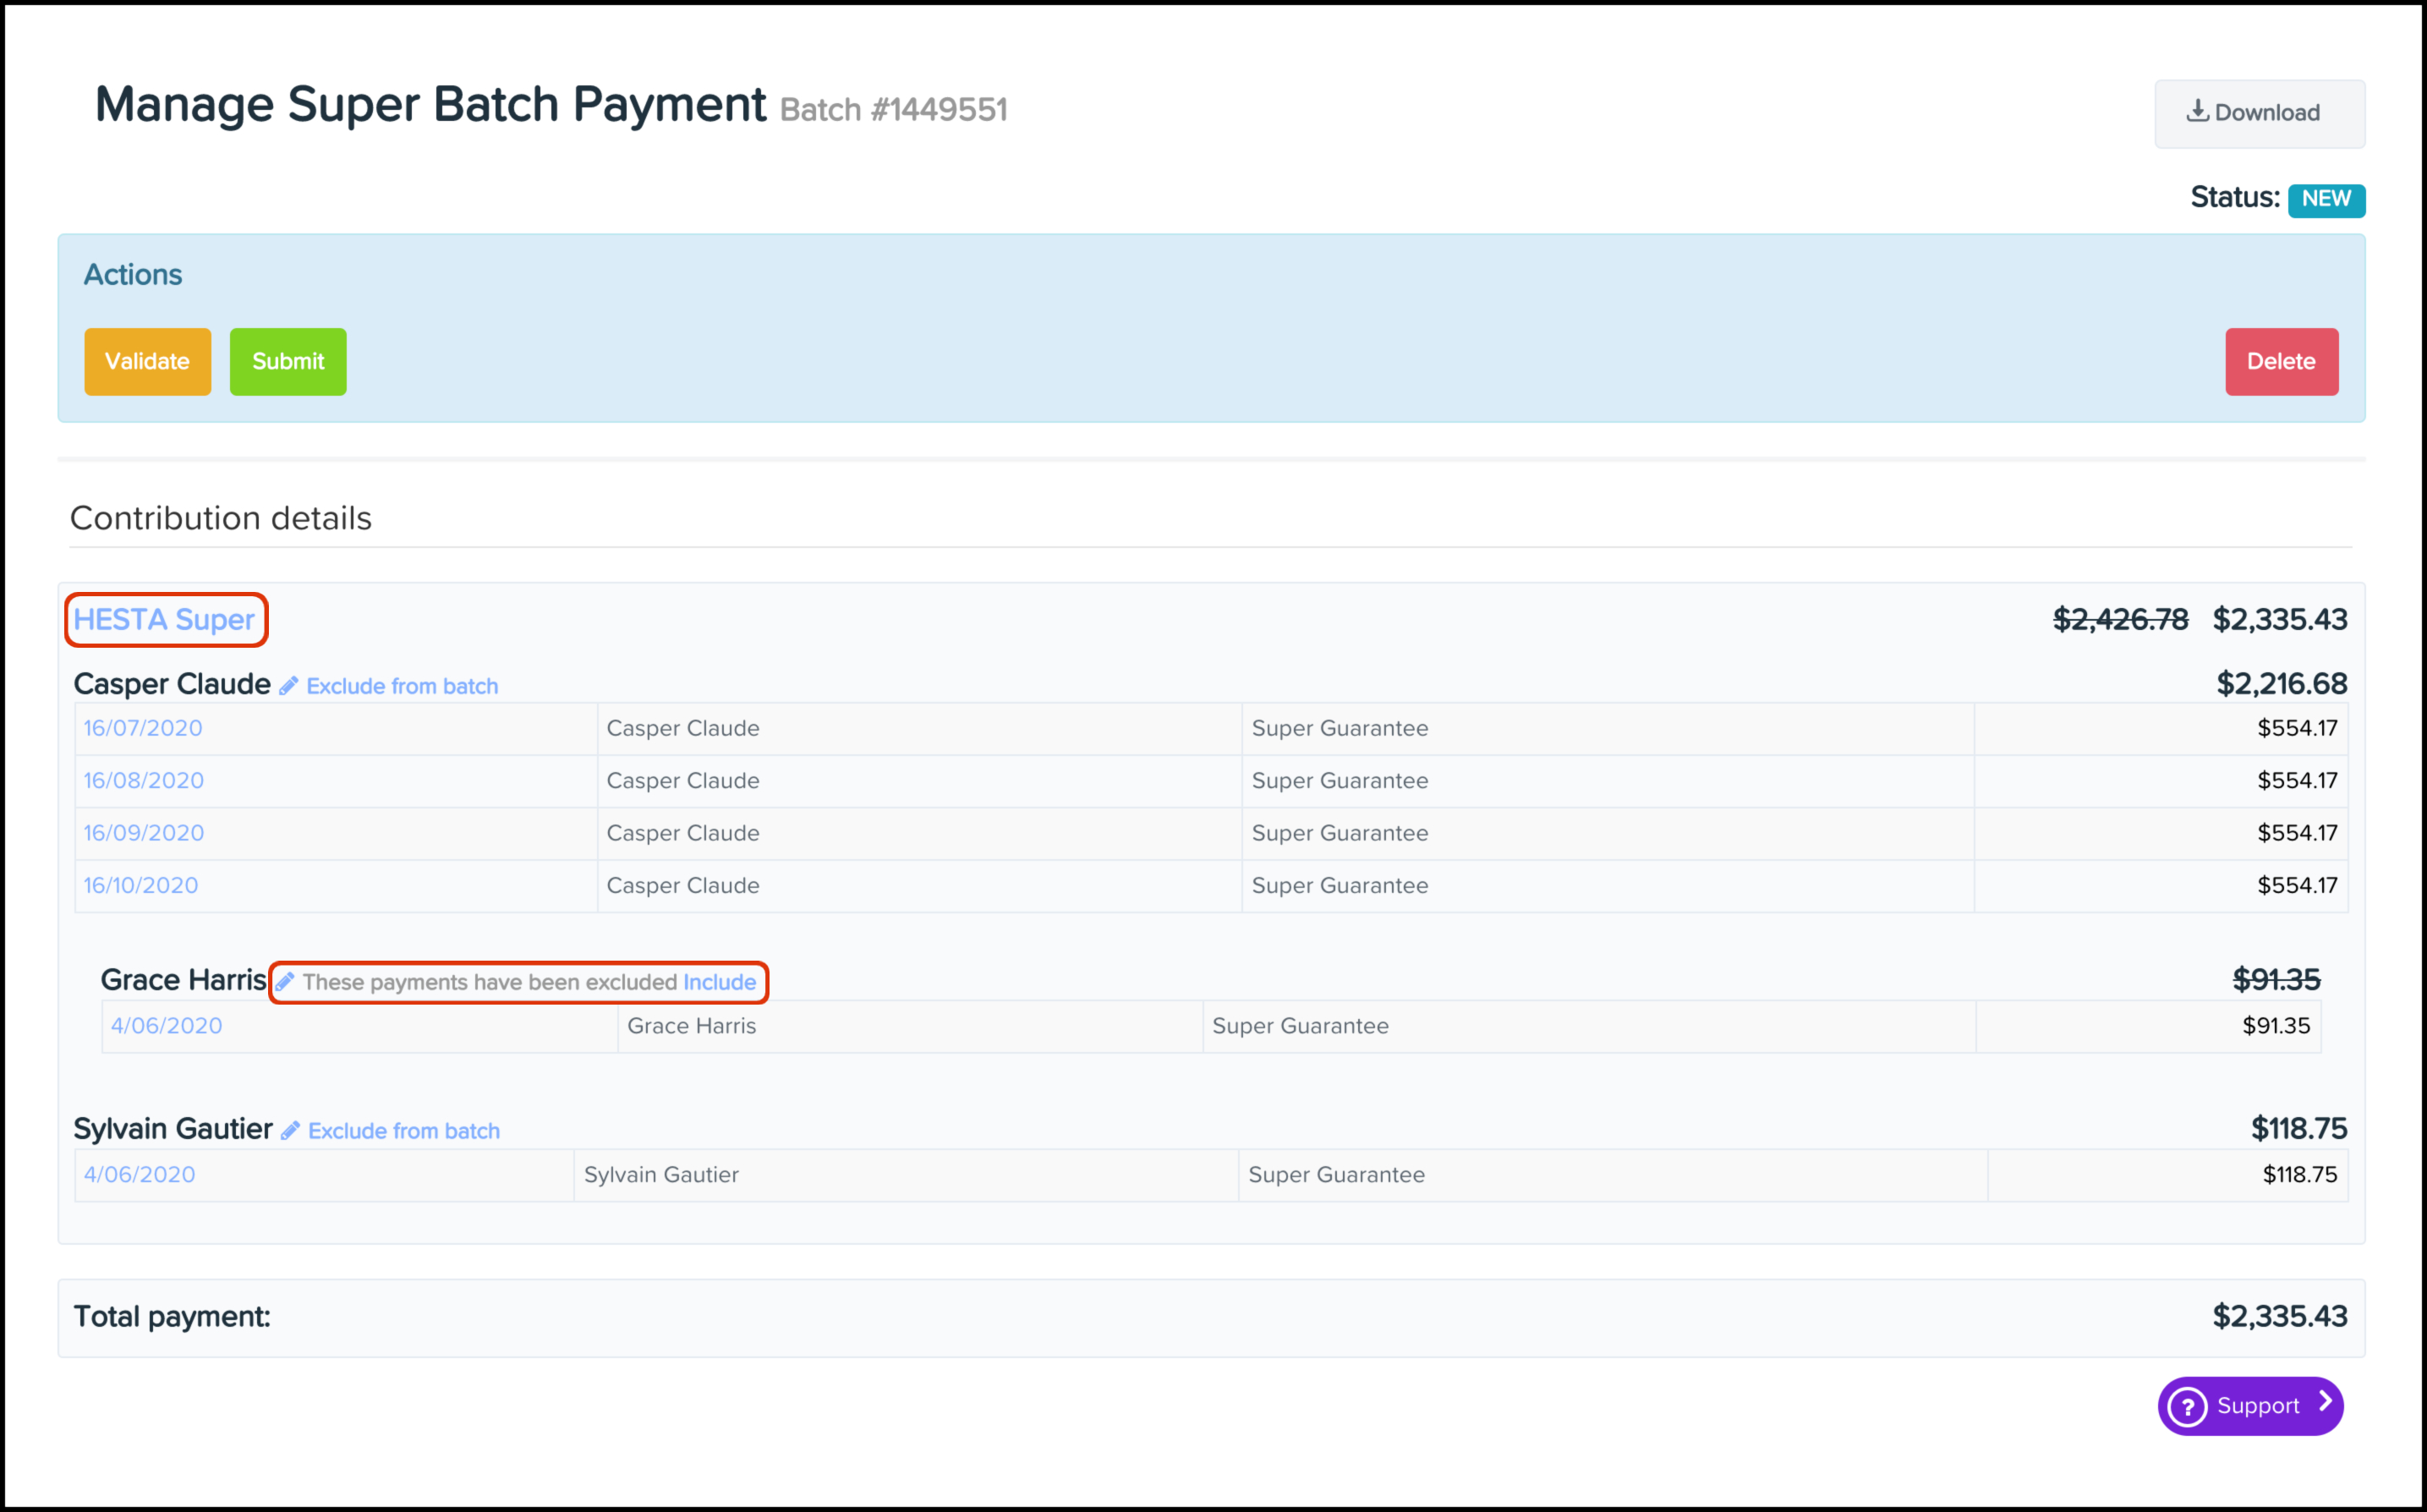The image size is (2427, 1512).
Task: Click the pencil icon next to Casper Claude
Action: point(288,686)
